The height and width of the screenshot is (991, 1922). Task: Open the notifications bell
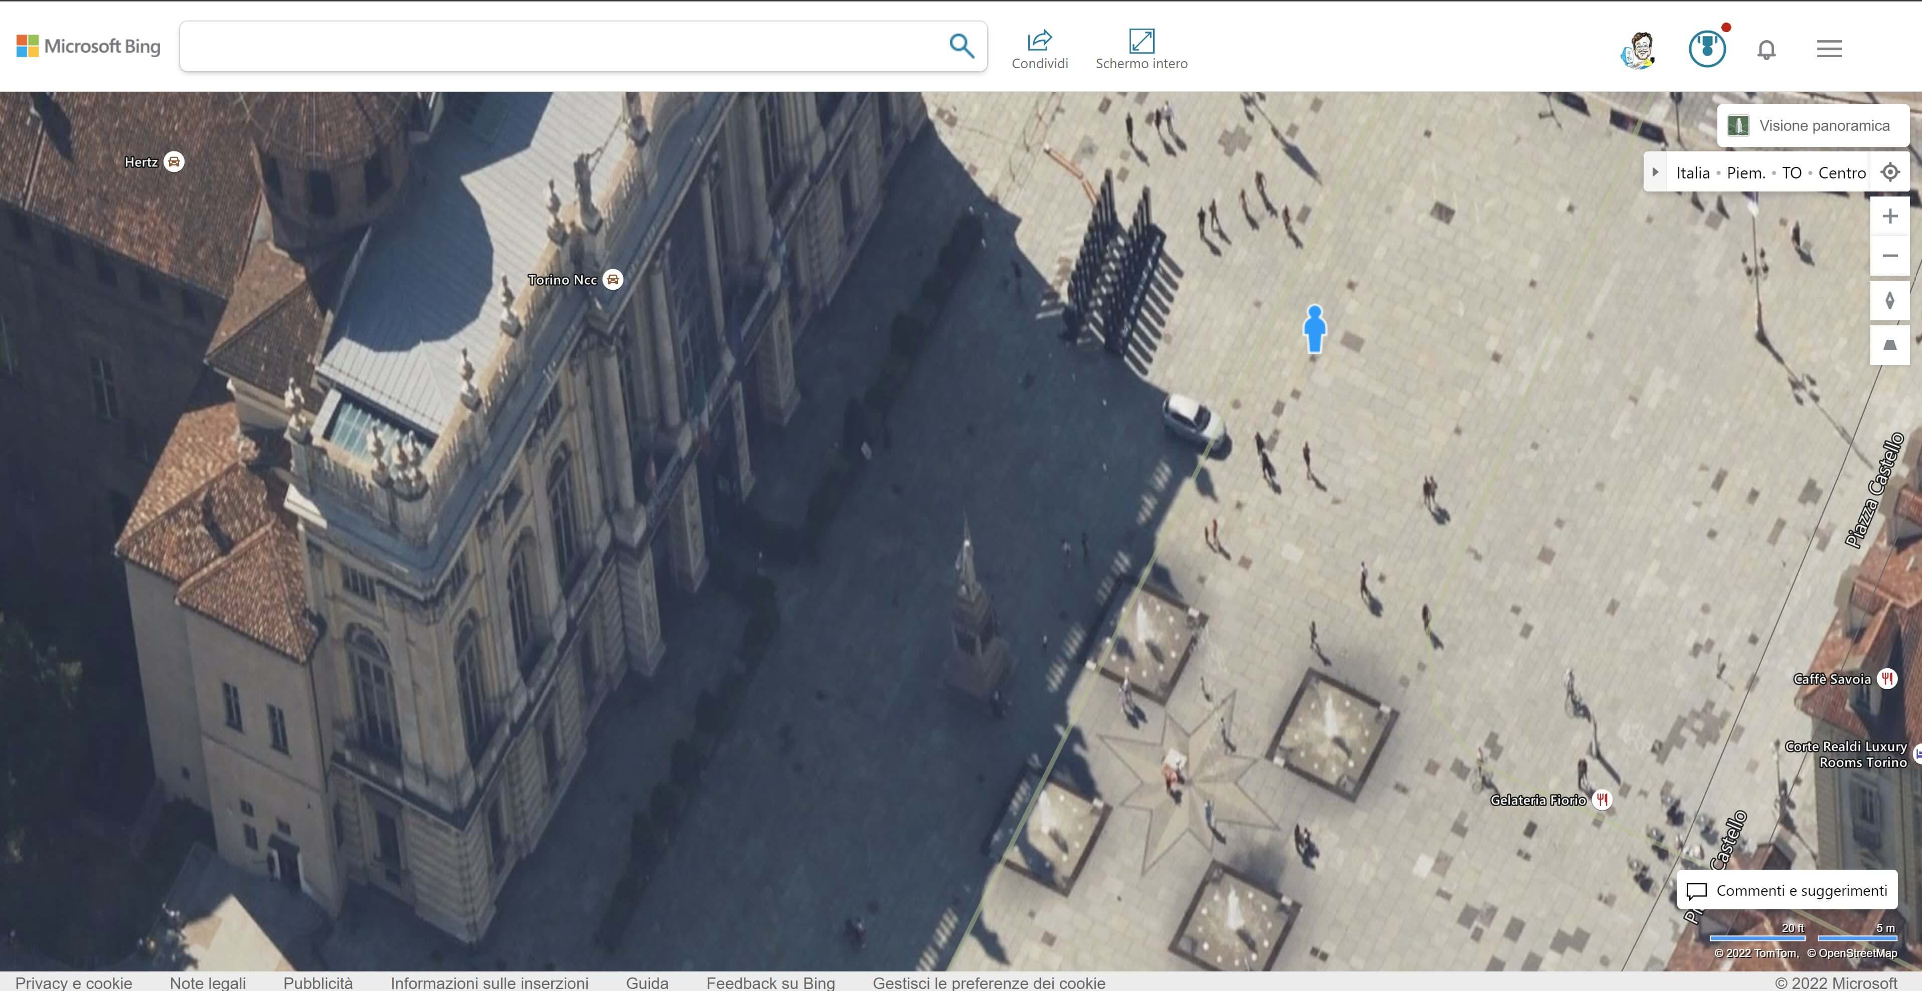pos(1766,50)
